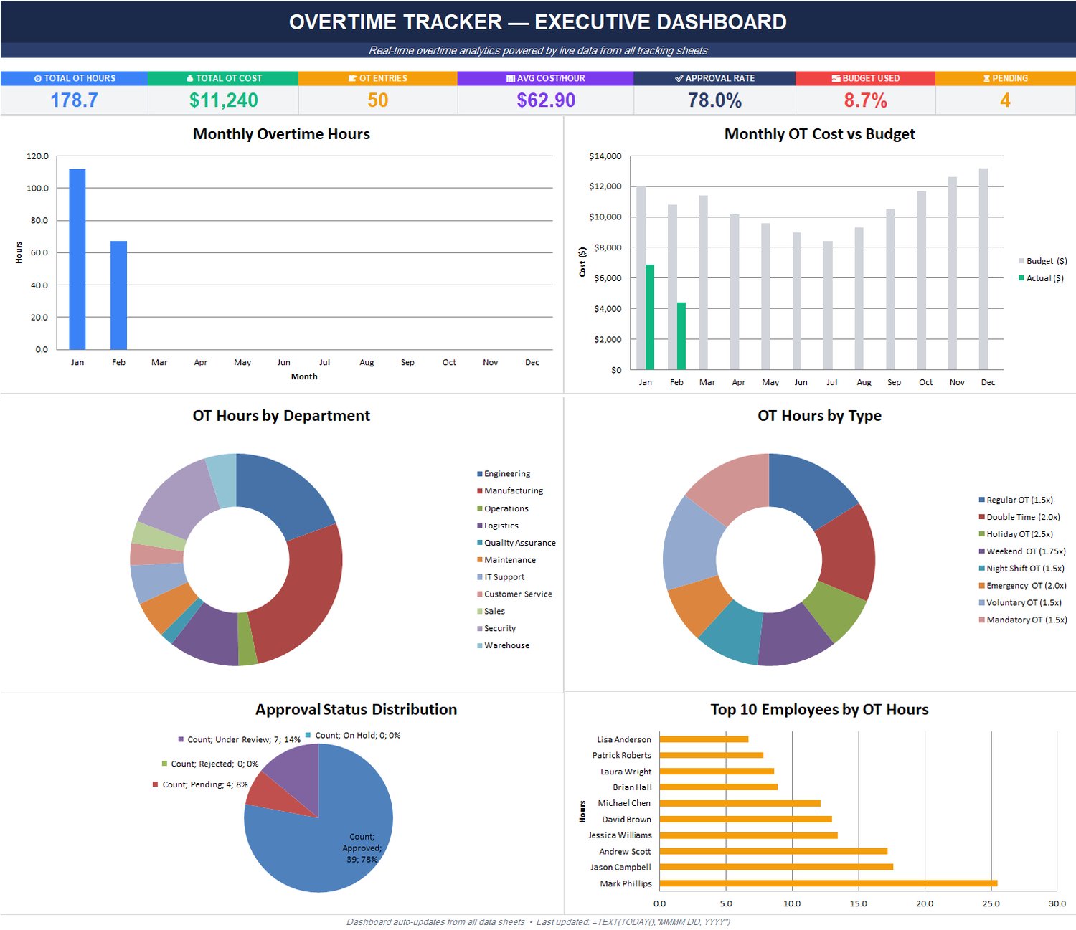Click the IT Support legend entry
The height and width of the screenshot is (930, 1076).
pyautogui.click(x=501, y=577)
